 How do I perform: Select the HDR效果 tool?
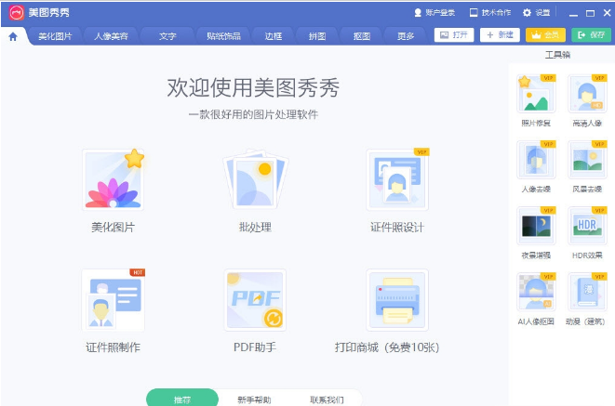point(587,227)
